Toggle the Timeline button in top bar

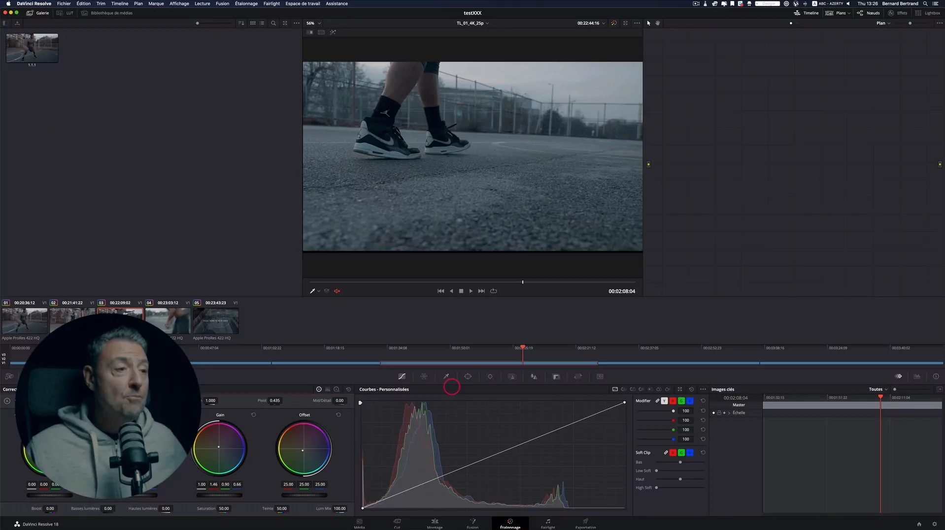click(806, 13)
